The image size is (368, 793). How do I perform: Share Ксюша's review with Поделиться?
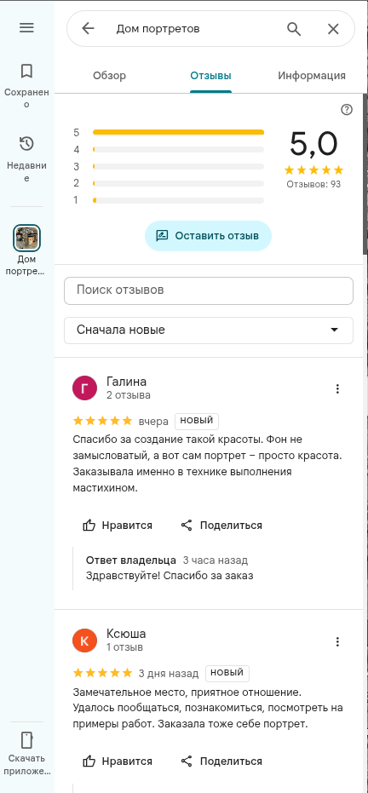click(x=221, y=761)
